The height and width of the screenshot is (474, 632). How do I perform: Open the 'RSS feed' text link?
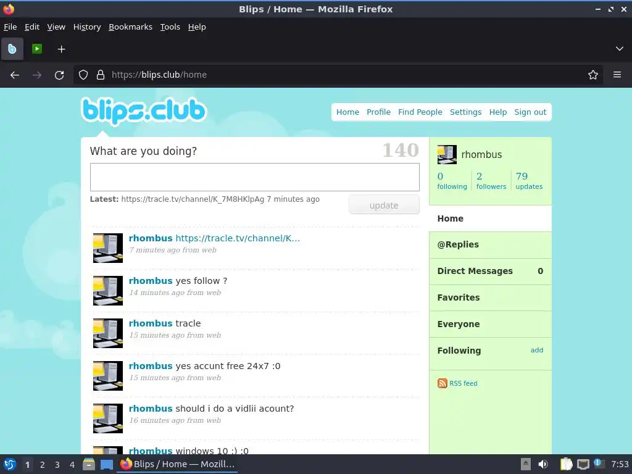463,383
